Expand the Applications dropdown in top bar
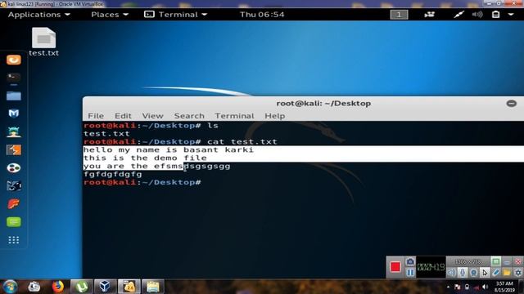This screenshot has width=524, height=294. [x=39, y=15]
